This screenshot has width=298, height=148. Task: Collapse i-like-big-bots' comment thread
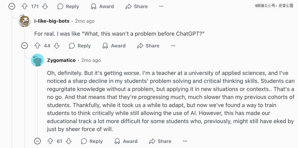(25, 46)
